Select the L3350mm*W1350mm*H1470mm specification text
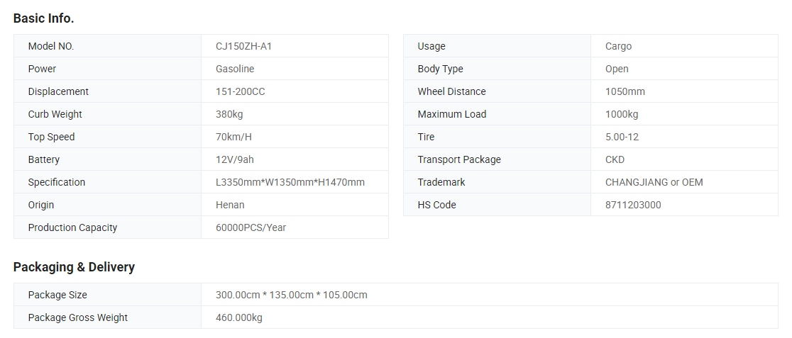Image resolution: width=792 pixels, height=338 pixels. coord(290,182)
